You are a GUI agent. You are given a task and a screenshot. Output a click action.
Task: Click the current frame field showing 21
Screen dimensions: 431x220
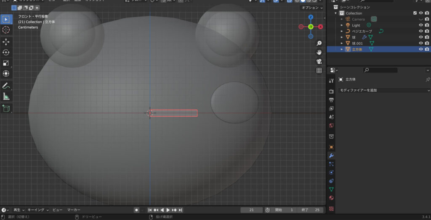tap(251, 210)
